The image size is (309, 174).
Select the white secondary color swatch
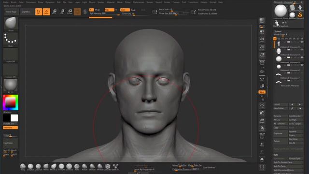[14, 118]
